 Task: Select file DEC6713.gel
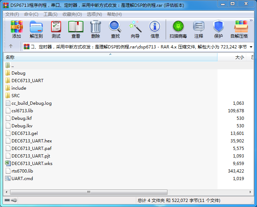22,133
